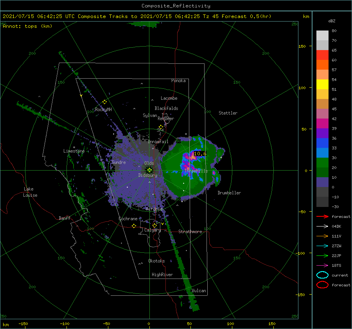Pick the magenta dBZ legend swatch
This screenshot has width=352, height=329.
tap(322, 123)
